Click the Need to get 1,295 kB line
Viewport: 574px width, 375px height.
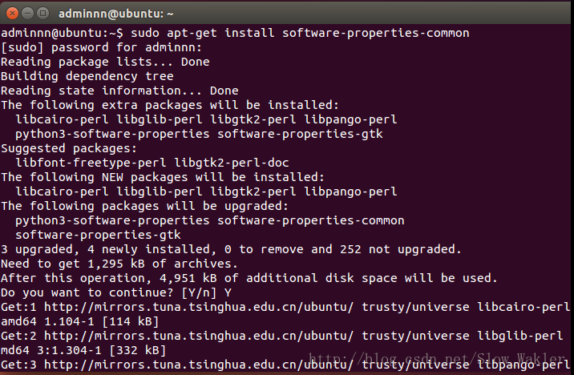pyautogui.click(x=119, y=264)
